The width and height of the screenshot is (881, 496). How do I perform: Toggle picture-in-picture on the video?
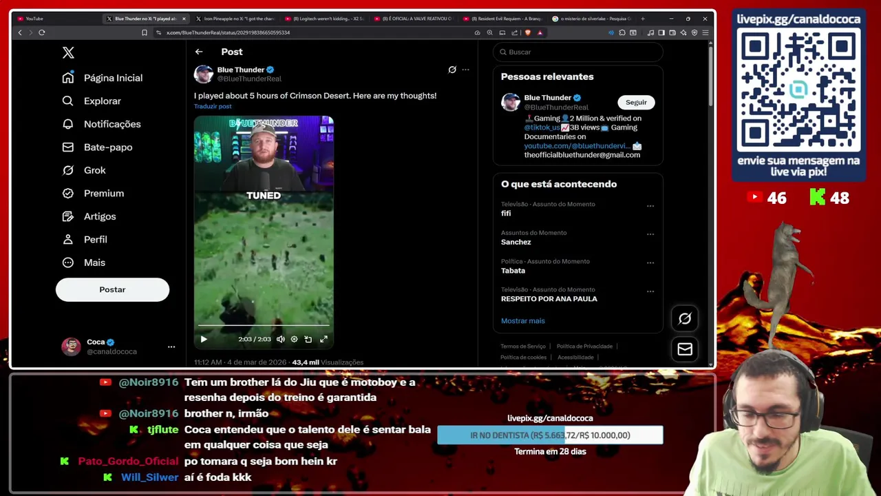(308, 339)
